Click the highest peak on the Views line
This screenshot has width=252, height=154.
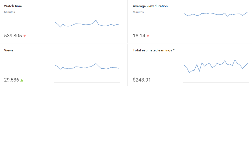[x=96, y=63]
